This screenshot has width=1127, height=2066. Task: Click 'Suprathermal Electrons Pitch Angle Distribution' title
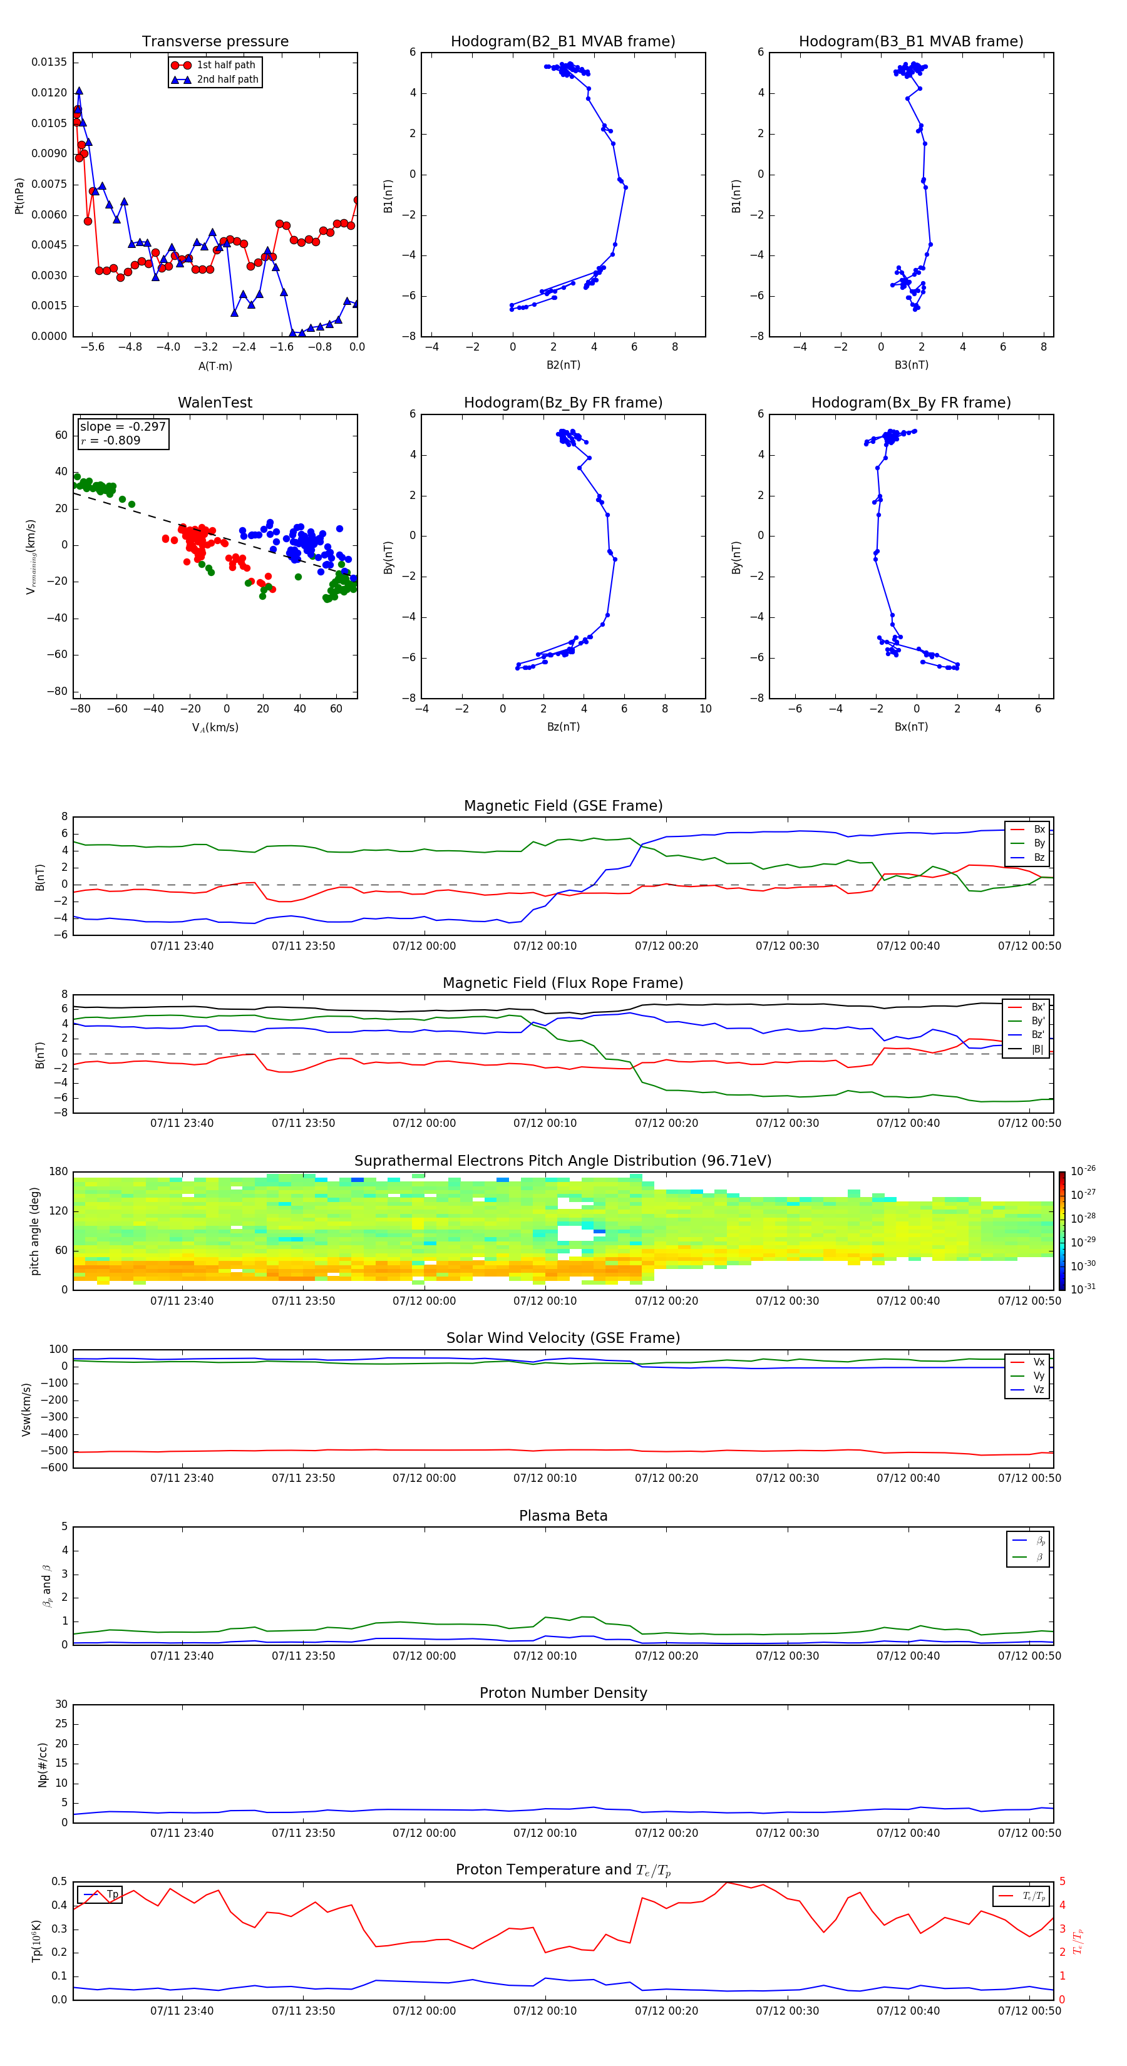coord(563,1161)
